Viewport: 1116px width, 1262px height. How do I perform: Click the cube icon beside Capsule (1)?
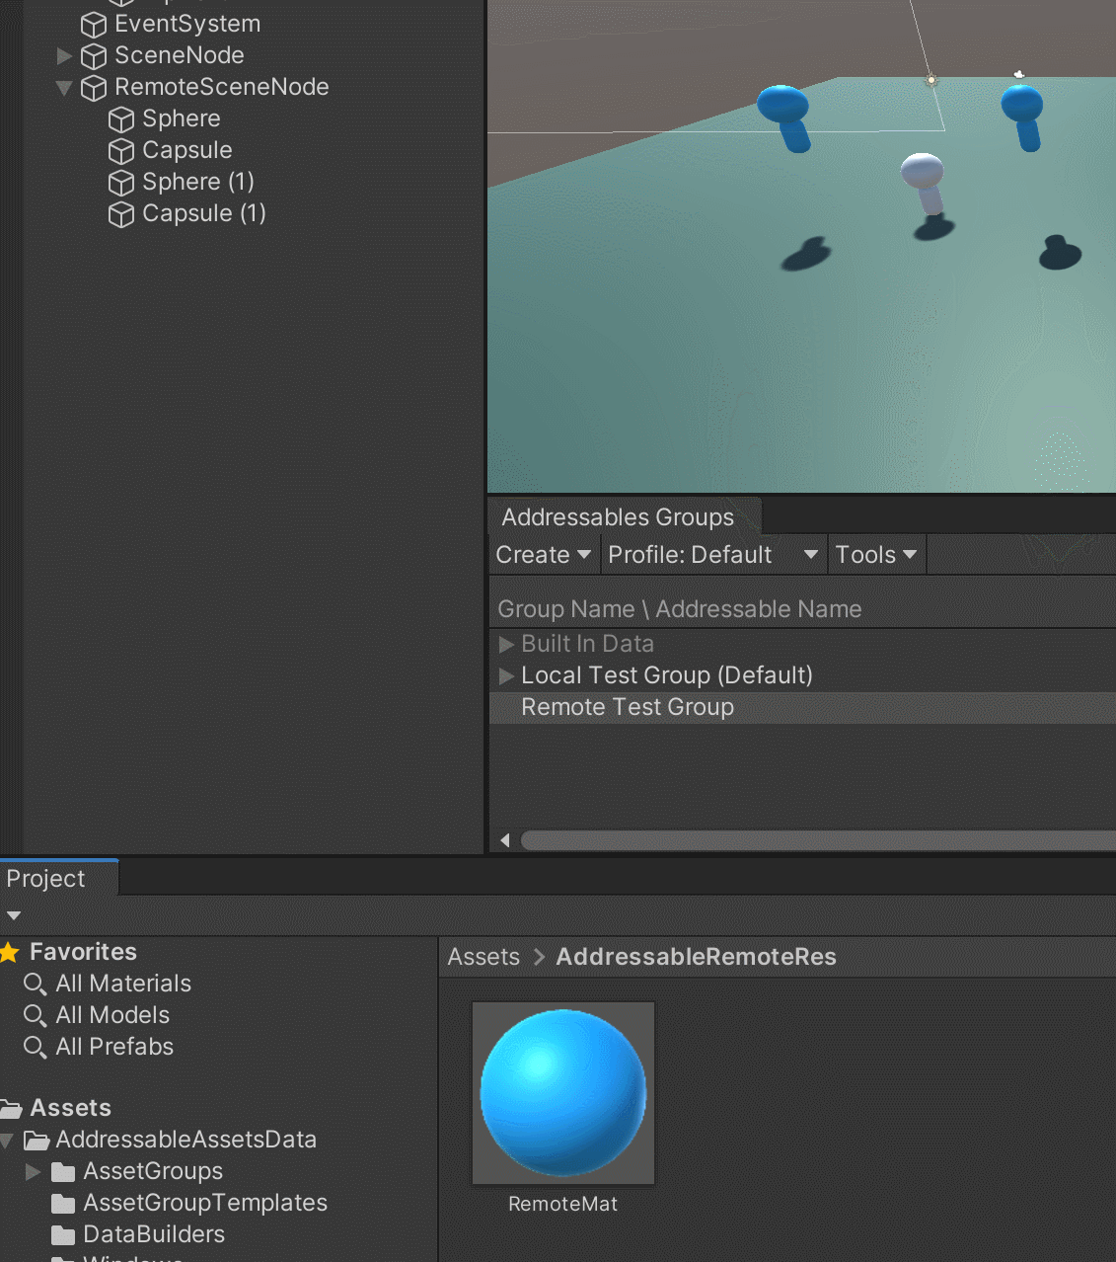point(120,214)
